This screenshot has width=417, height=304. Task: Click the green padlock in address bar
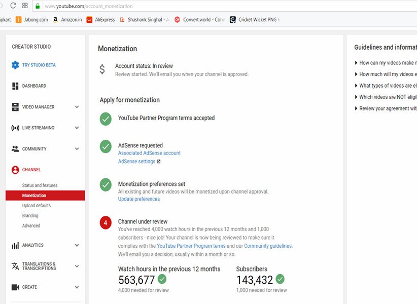(38, 6)
